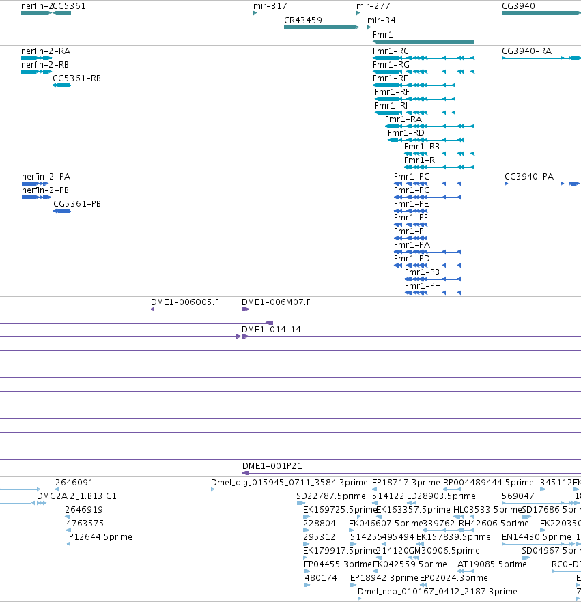Select the CG3940-PA protein
Screen dimensions: 581x602
[542, 184]
